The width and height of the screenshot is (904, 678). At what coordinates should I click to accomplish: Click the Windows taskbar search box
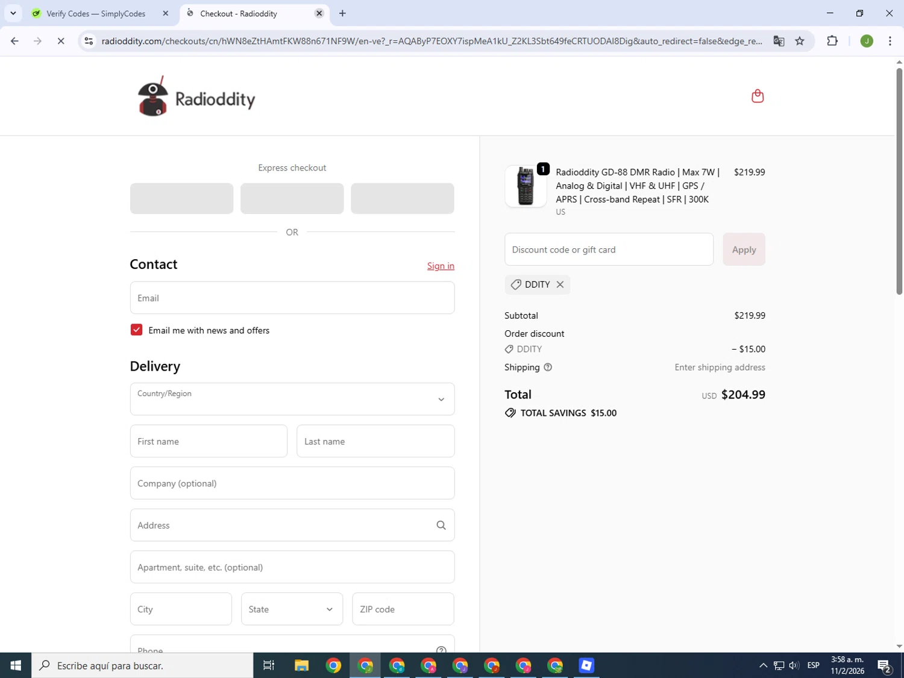(142, 665)
